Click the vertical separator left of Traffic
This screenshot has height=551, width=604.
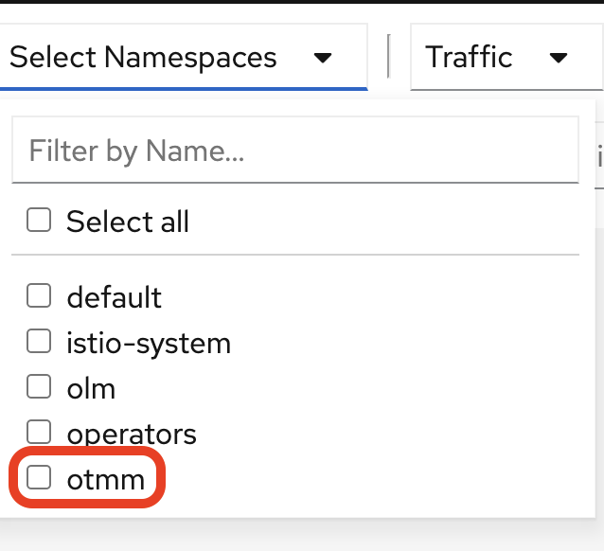pos(389,56)
